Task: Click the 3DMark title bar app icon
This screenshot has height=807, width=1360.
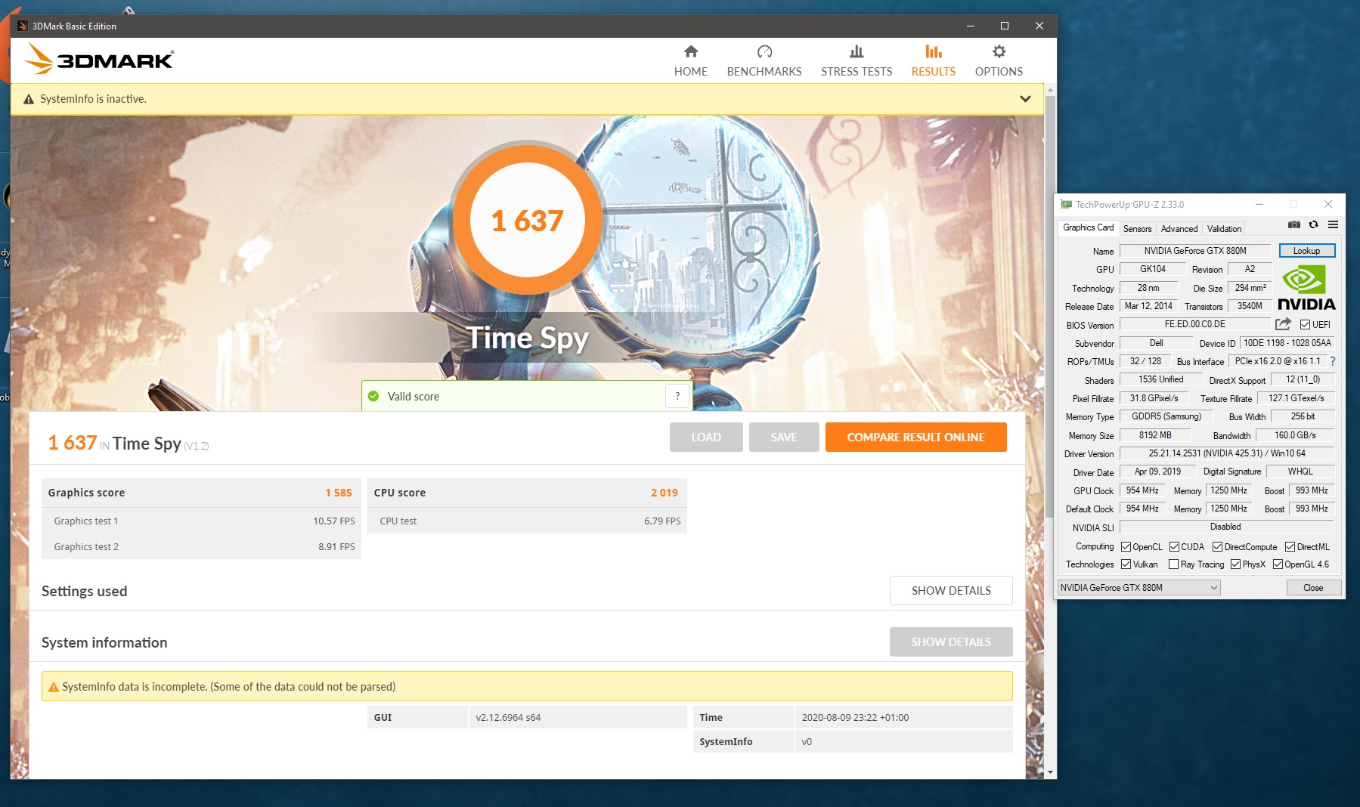Action: (22, 26)
